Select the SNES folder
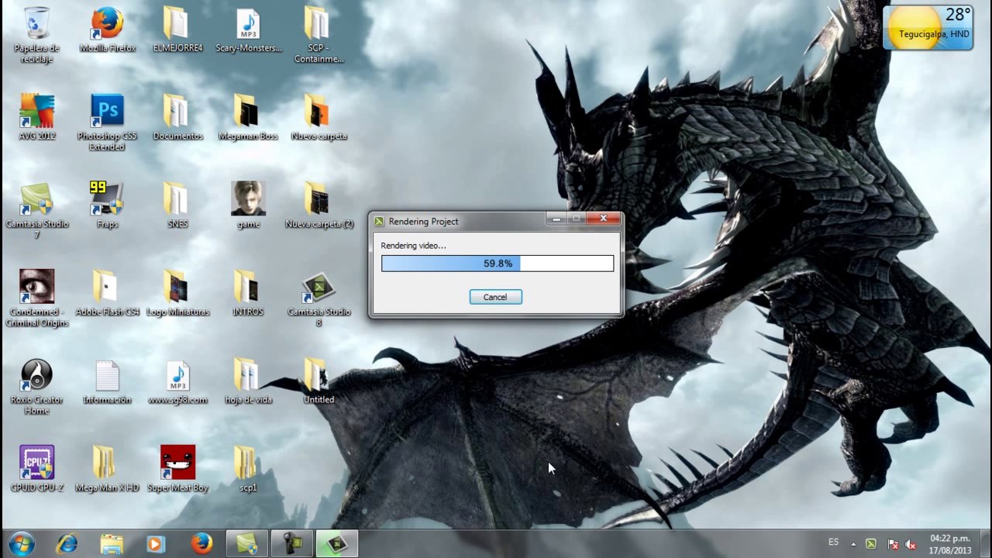The image size is (992, 558). pyautogui.click(x=177, y=205)
